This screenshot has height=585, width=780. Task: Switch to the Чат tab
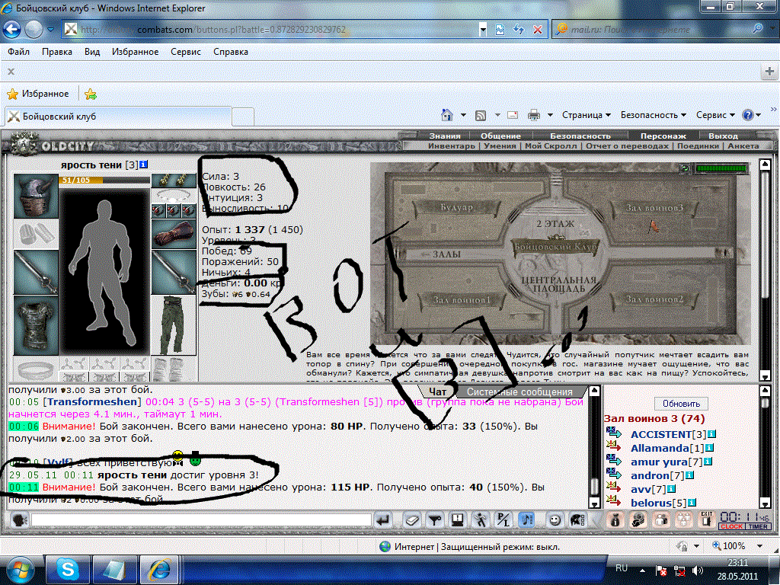(437, 392)
